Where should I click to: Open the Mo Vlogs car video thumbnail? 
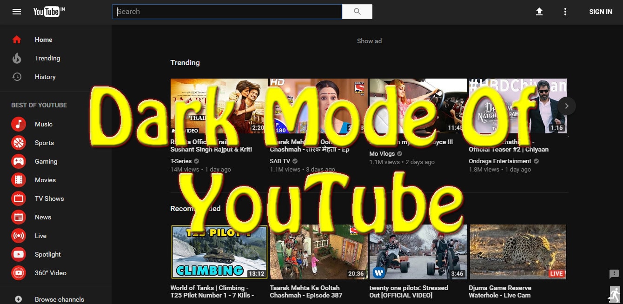[418, 106]
